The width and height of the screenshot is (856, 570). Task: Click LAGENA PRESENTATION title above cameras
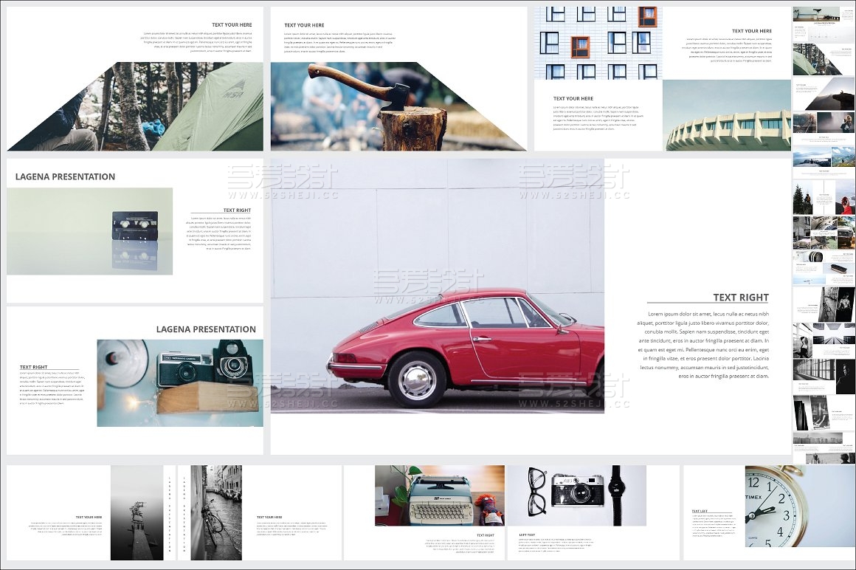pyautogui.click(x=206, y=329)
